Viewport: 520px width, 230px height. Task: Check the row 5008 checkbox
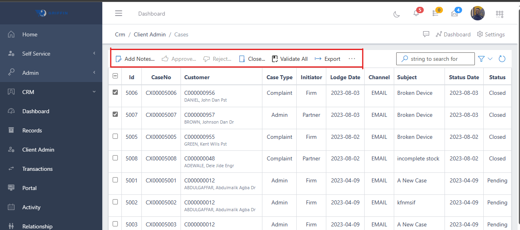[x=115, y=158]
